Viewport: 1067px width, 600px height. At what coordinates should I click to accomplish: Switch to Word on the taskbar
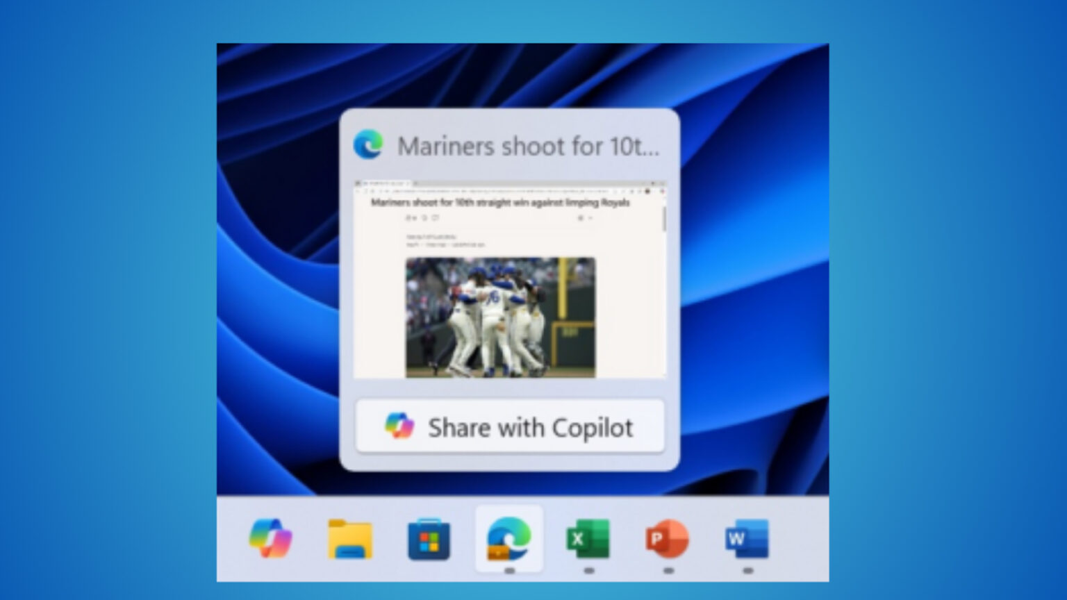coord(747,539)
